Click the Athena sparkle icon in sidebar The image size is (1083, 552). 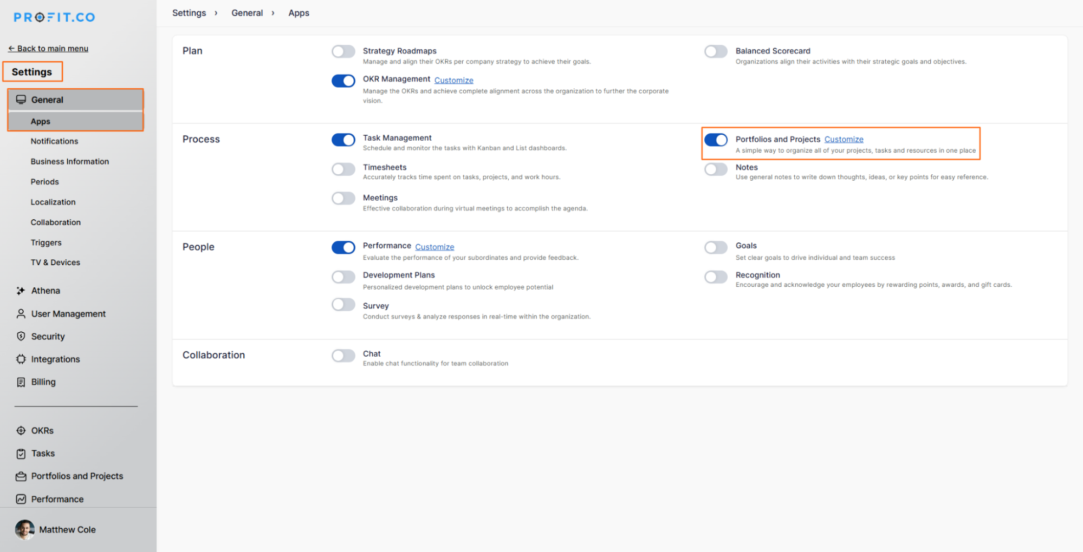[x=21, y=291]
